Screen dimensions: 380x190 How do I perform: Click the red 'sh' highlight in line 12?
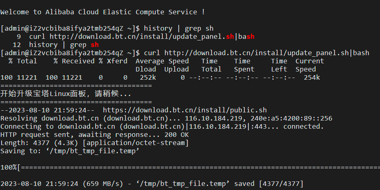coord(95,45)
